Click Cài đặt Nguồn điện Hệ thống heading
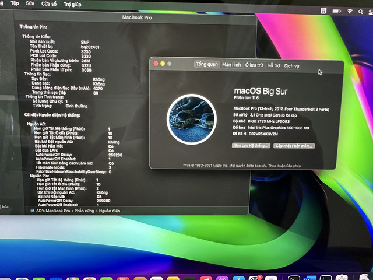This screenshot has height=280, width=373. point(52,116)
